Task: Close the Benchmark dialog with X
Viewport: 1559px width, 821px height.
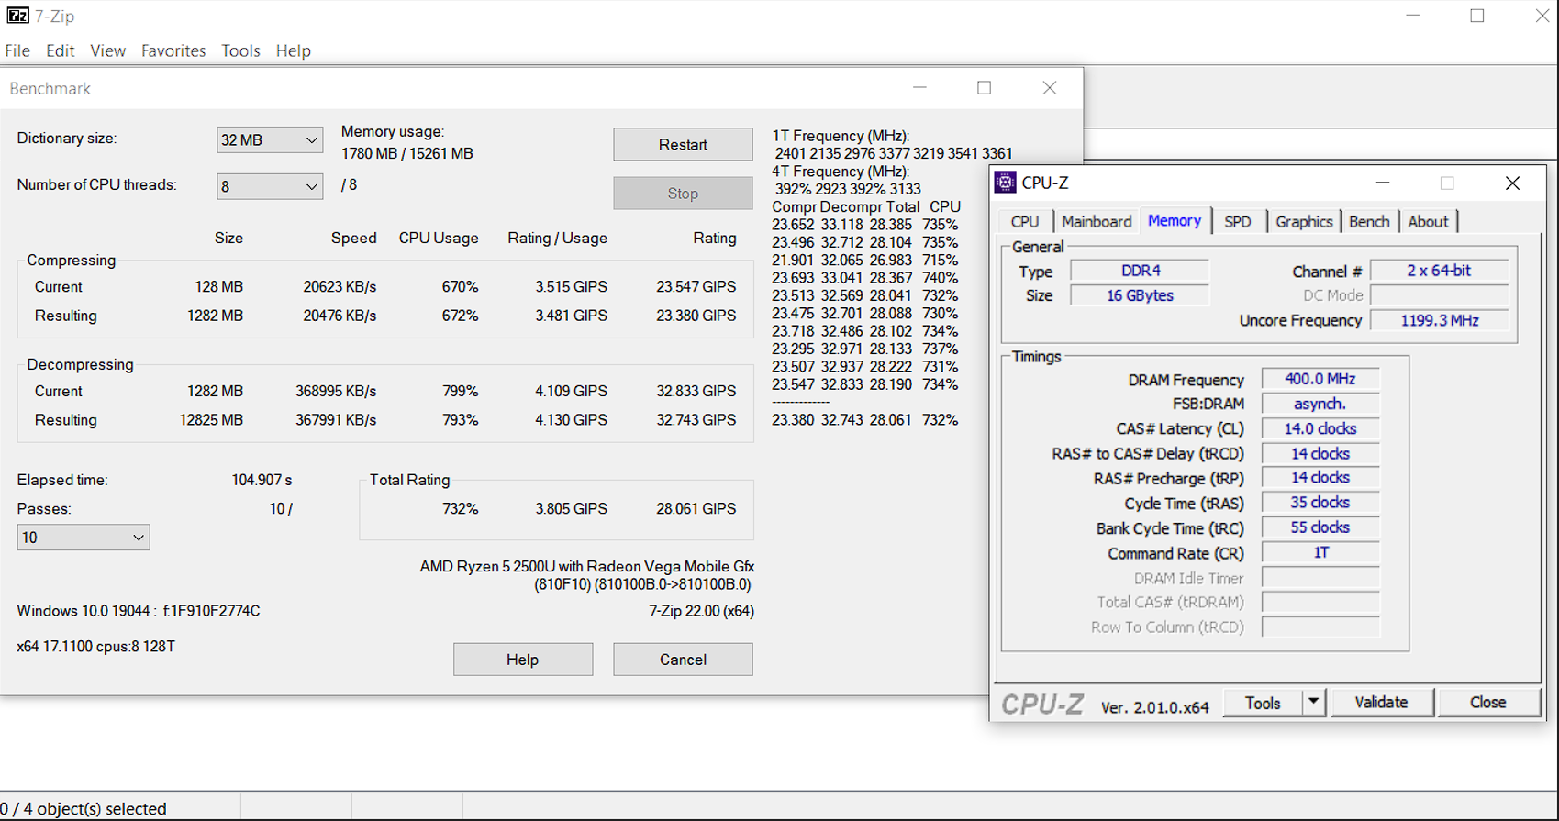Action: click(x=1050, y=88)
